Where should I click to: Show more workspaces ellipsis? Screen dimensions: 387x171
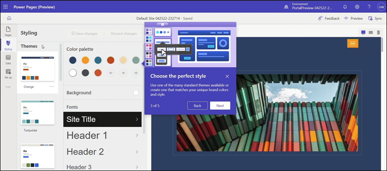click(x=8, y=87)
